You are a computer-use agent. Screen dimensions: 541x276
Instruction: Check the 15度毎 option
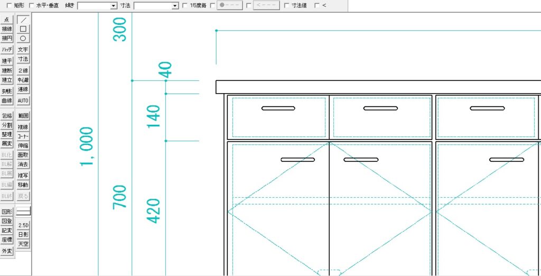[x=184, y=6]
